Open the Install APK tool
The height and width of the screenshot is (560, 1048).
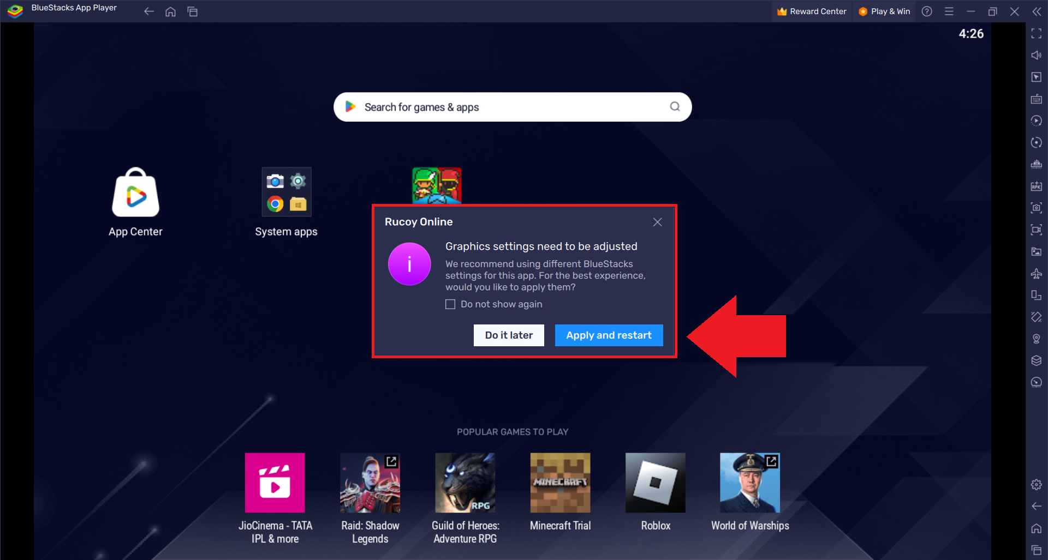(1036, 186)
